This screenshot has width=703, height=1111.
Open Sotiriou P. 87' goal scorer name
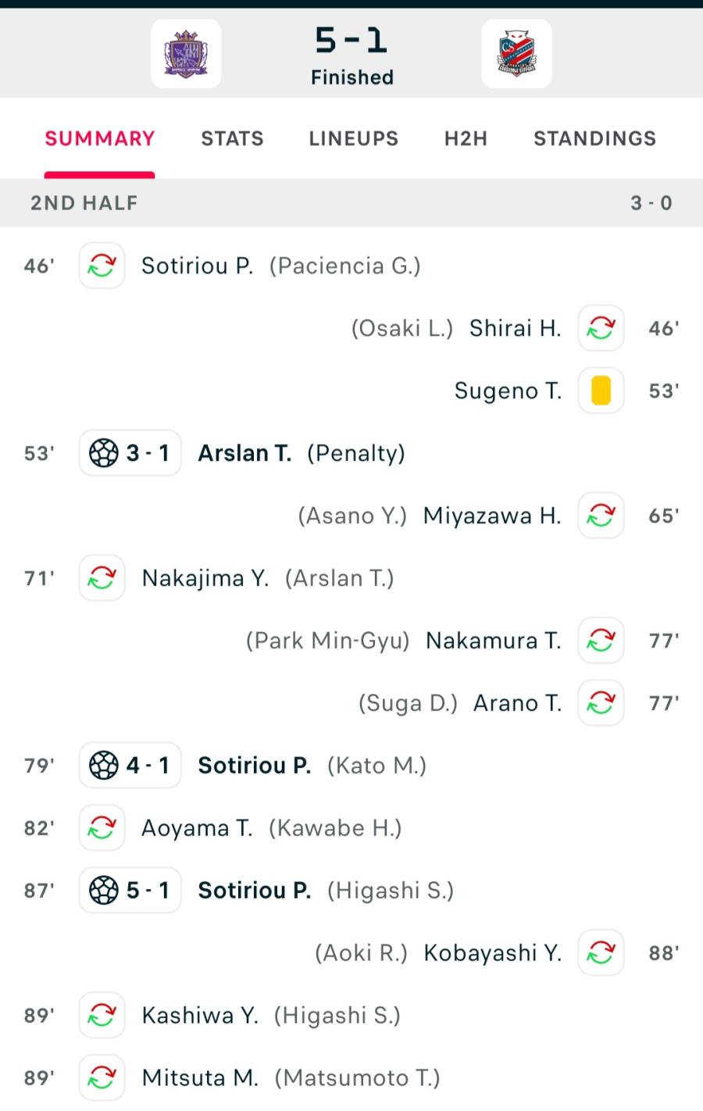coord(254,891)
